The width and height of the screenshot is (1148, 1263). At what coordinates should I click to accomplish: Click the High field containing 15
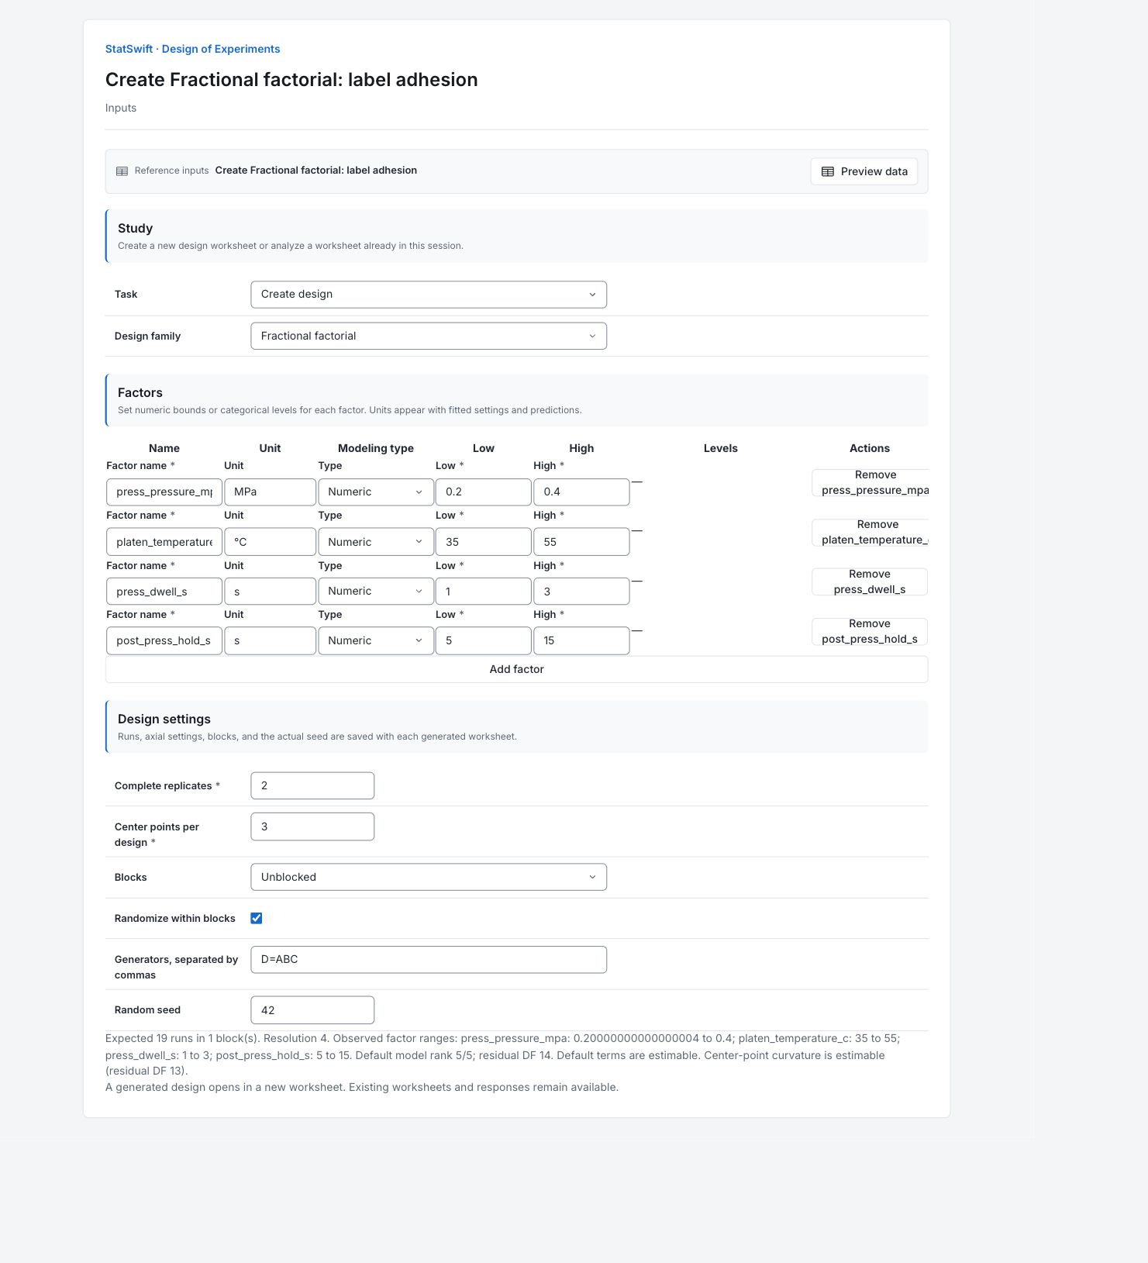pos(581,641)
